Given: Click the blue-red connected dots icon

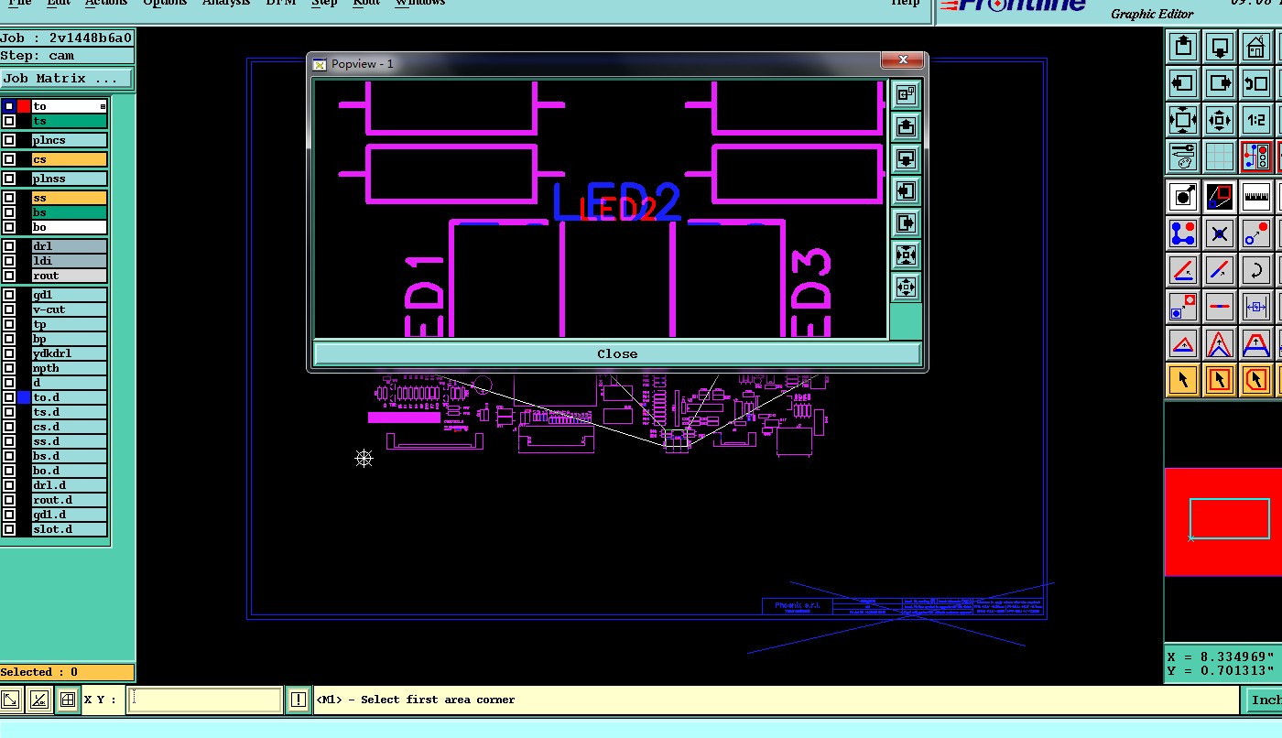Looking at the screenshot, I should [x=1182, y=233].
